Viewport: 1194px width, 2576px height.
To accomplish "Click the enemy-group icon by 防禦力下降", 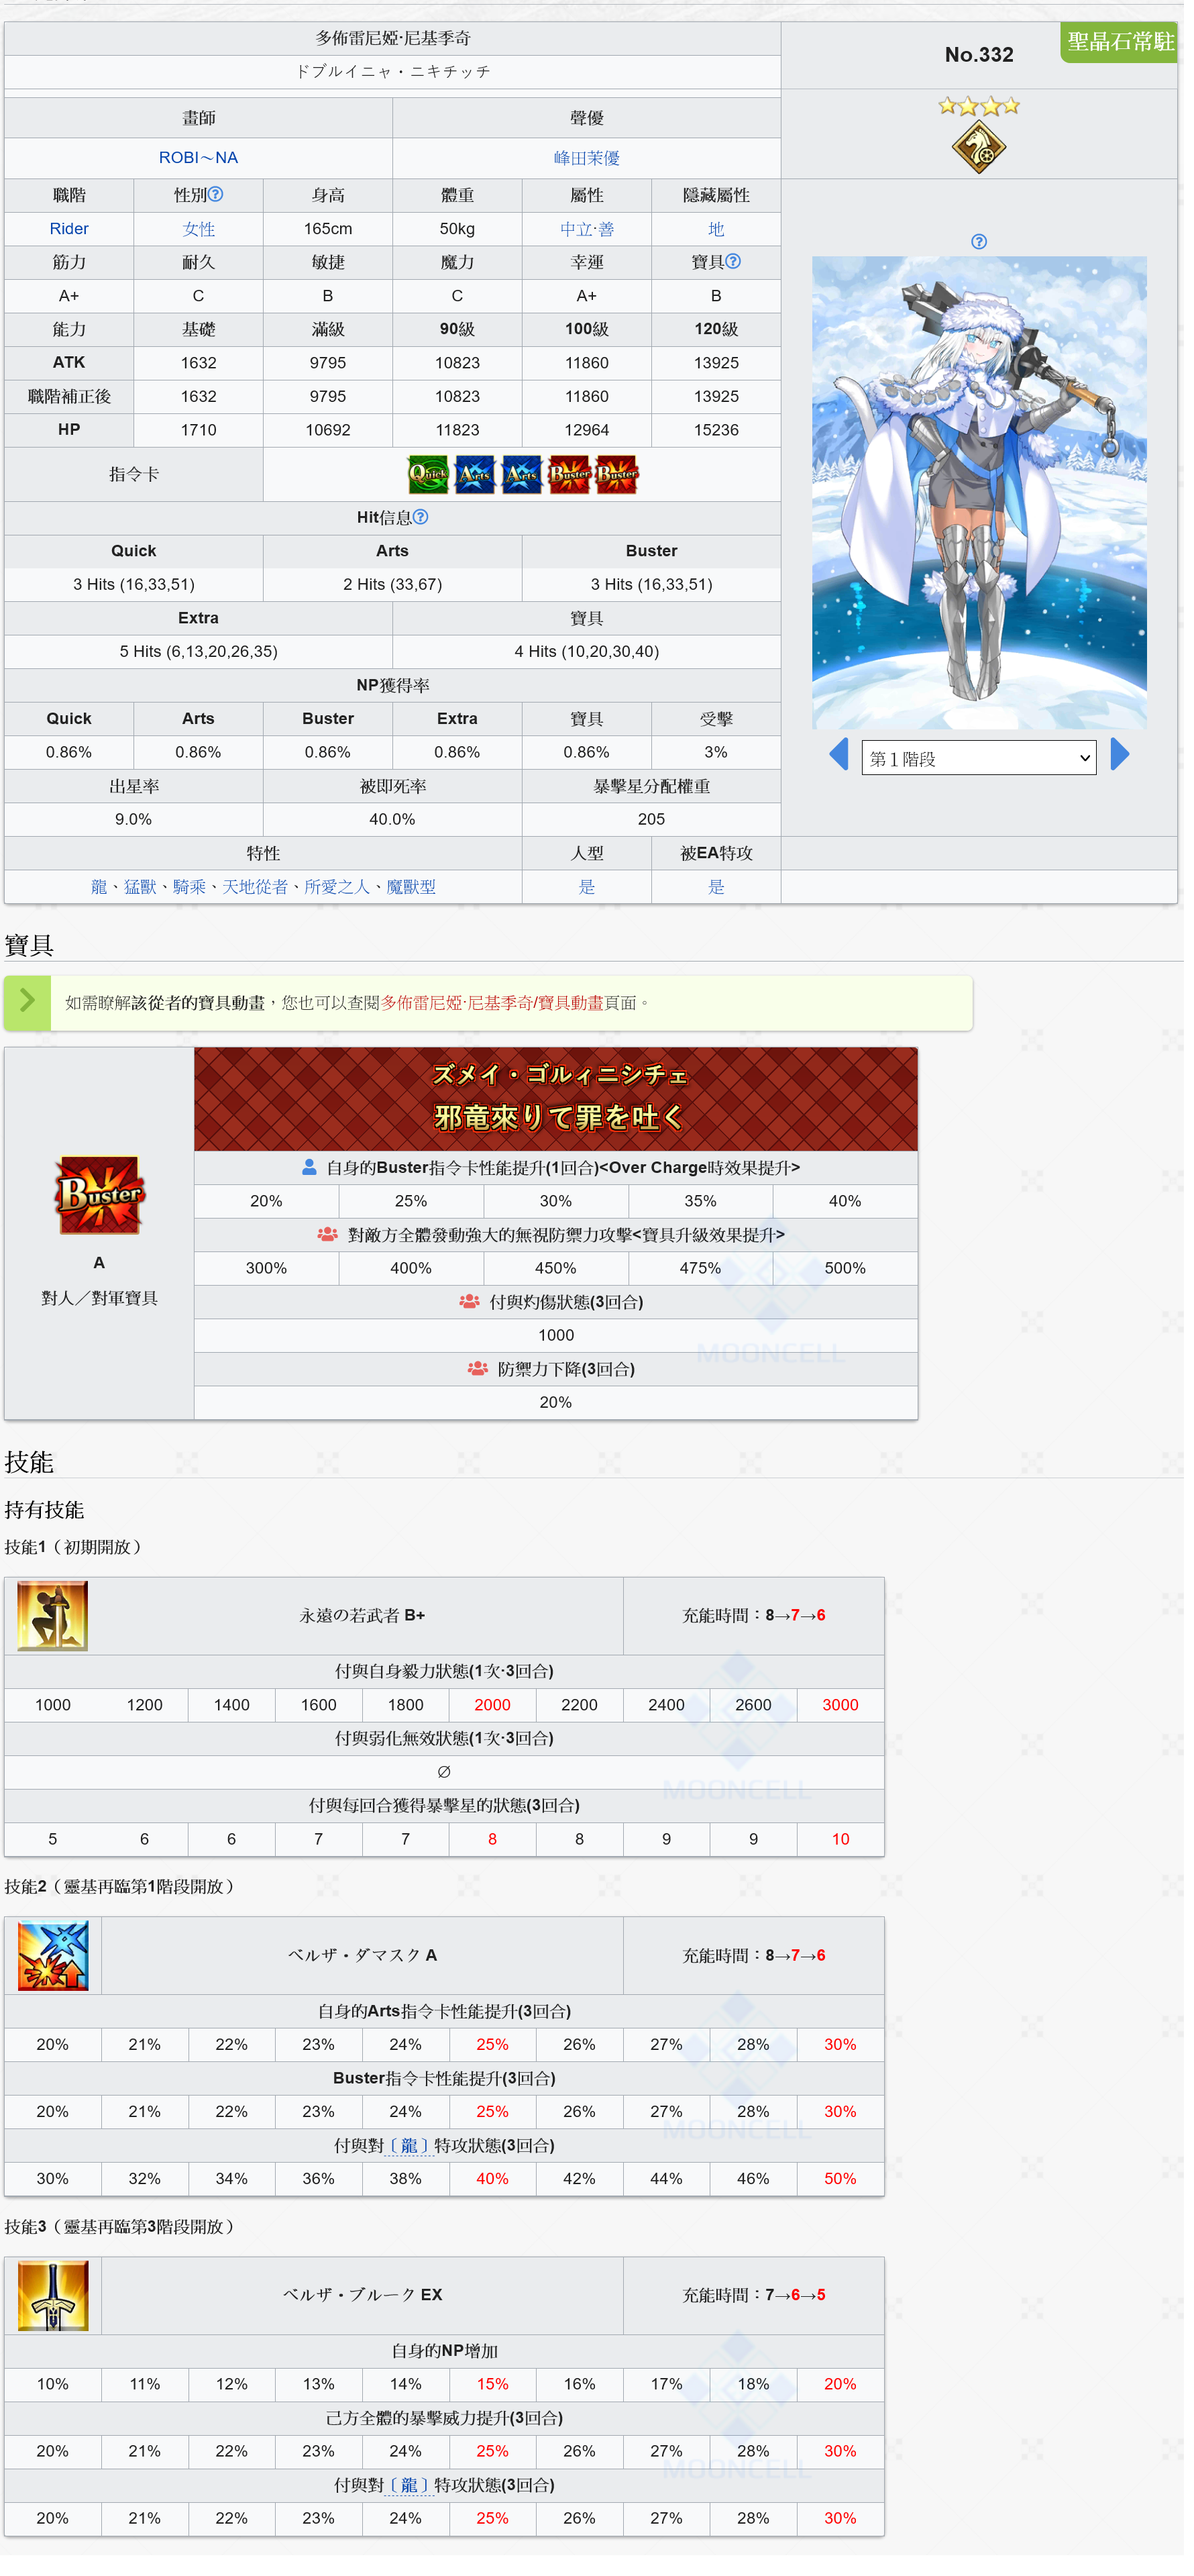I will pyautogui.click(x=482, y=1379).
